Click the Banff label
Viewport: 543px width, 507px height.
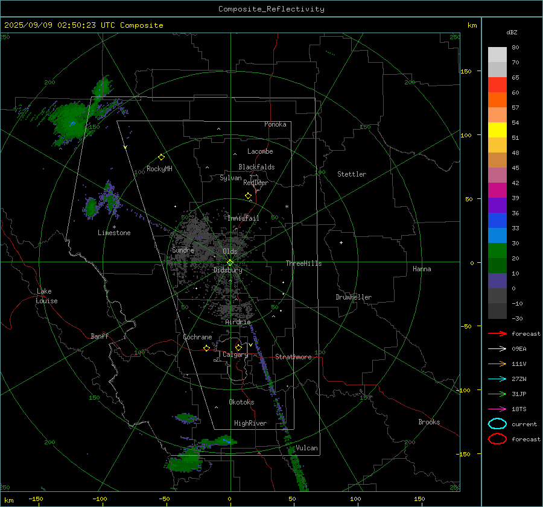tap(100, 336)
